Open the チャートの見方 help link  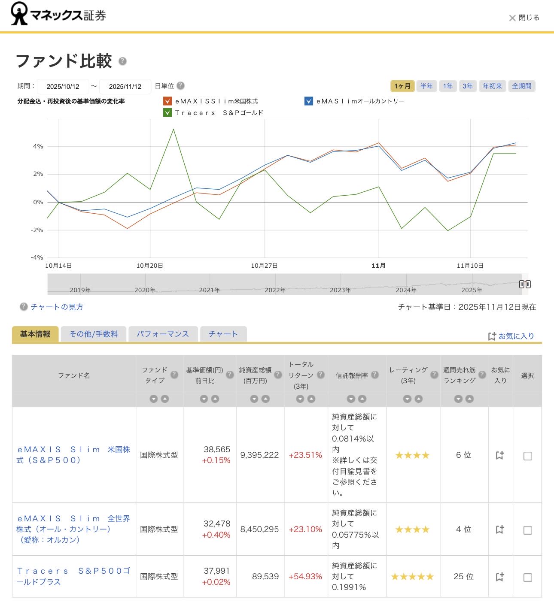(57, 307)
